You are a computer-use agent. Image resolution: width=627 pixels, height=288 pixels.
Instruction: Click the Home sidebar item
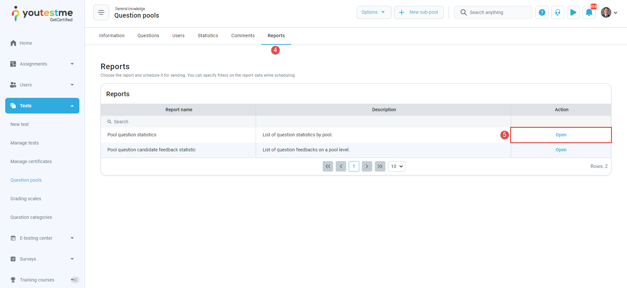click(x=26, y=43)
